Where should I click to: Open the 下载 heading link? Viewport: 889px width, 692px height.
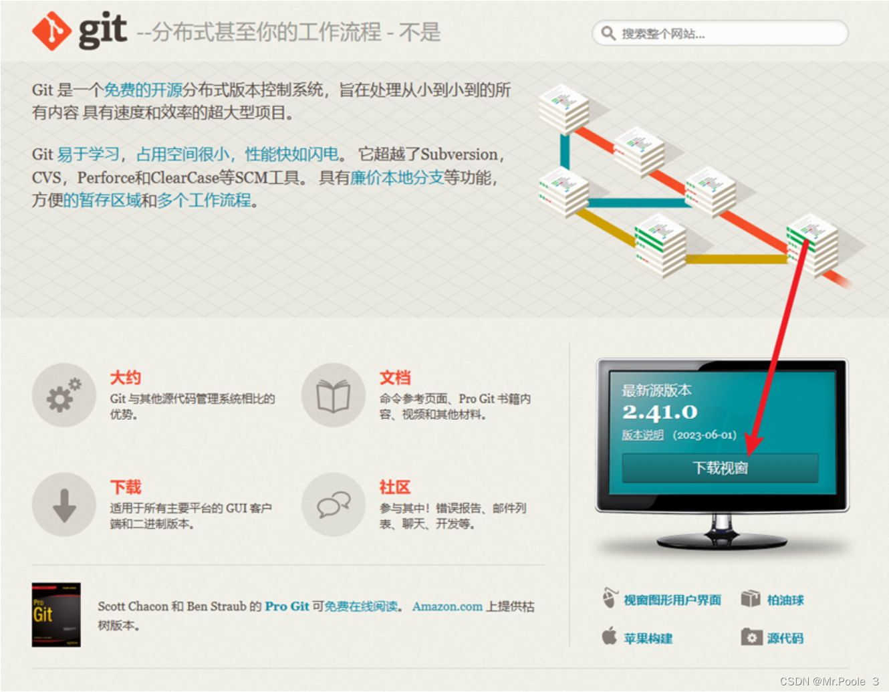(x=126, y=487)
